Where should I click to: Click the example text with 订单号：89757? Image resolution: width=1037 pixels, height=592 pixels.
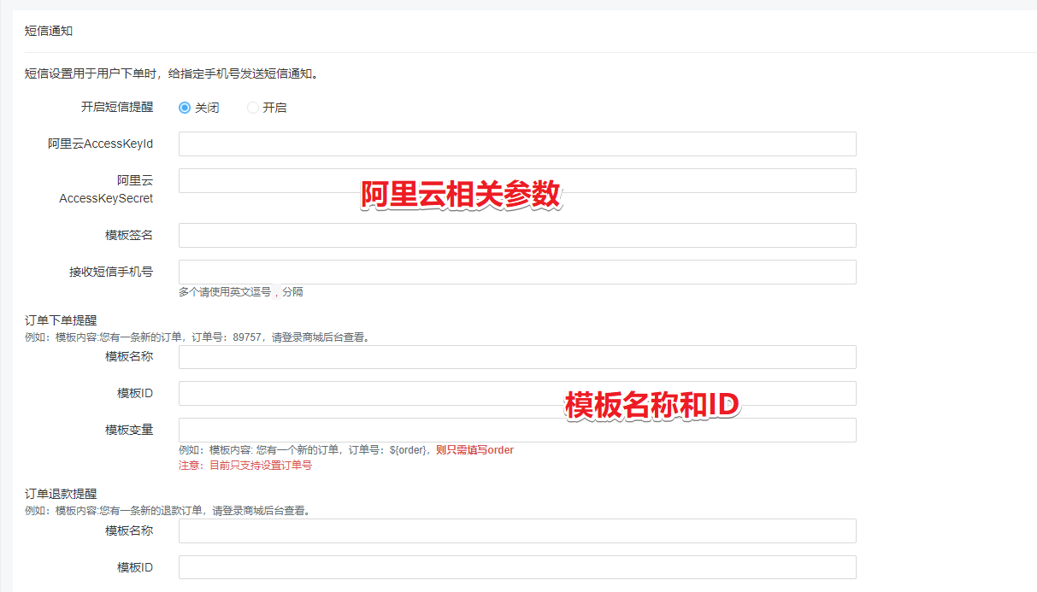[197, 337]
